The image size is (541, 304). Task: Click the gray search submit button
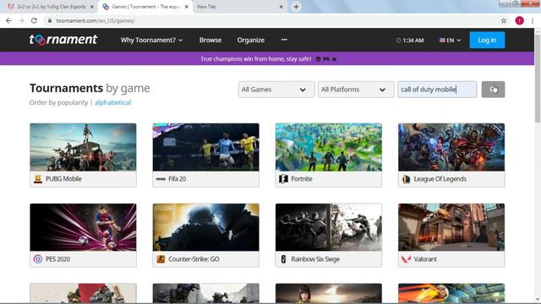[493, 90]
